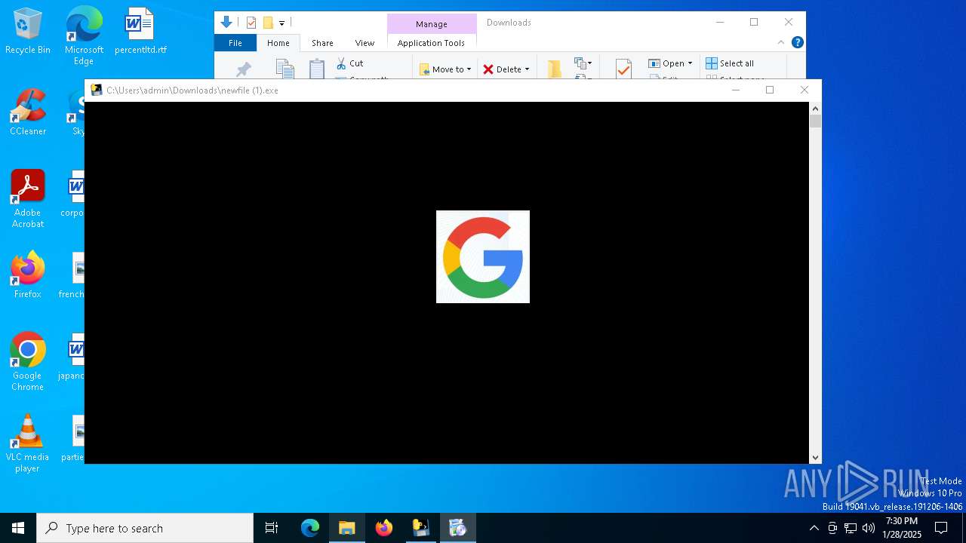
Task: Click the red Delete icon in the ribbon
Action: click(488, 69)
